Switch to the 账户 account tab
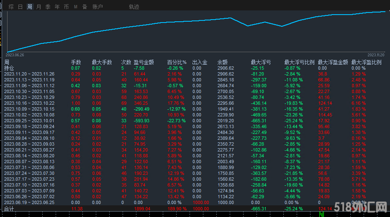Screen dimensions: 390x217 (97, 7)
